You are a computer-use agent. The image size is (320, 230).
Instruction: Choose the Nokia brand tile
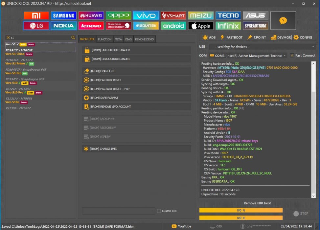click(64, 26)
